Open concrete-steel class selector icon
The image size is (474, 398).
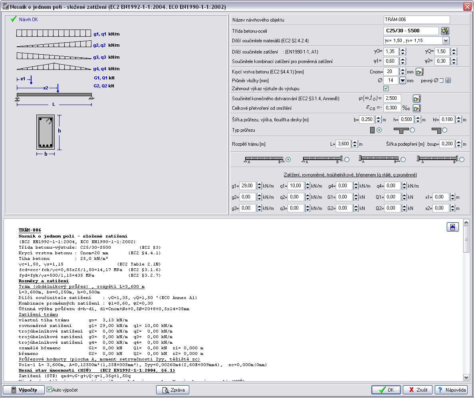(445, 31)
